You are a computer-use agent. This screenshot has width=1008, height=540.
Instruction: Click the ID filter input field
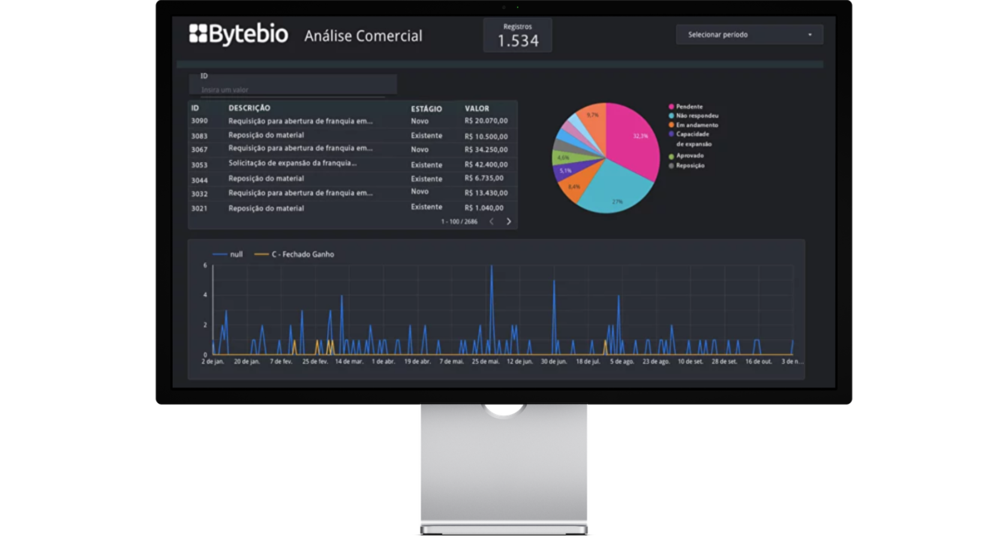tap(292, 89)
